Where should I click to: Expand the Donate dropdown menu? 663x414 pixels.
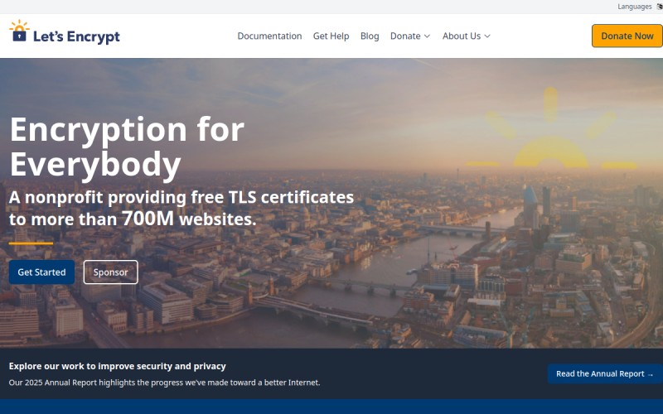point(409,36)
